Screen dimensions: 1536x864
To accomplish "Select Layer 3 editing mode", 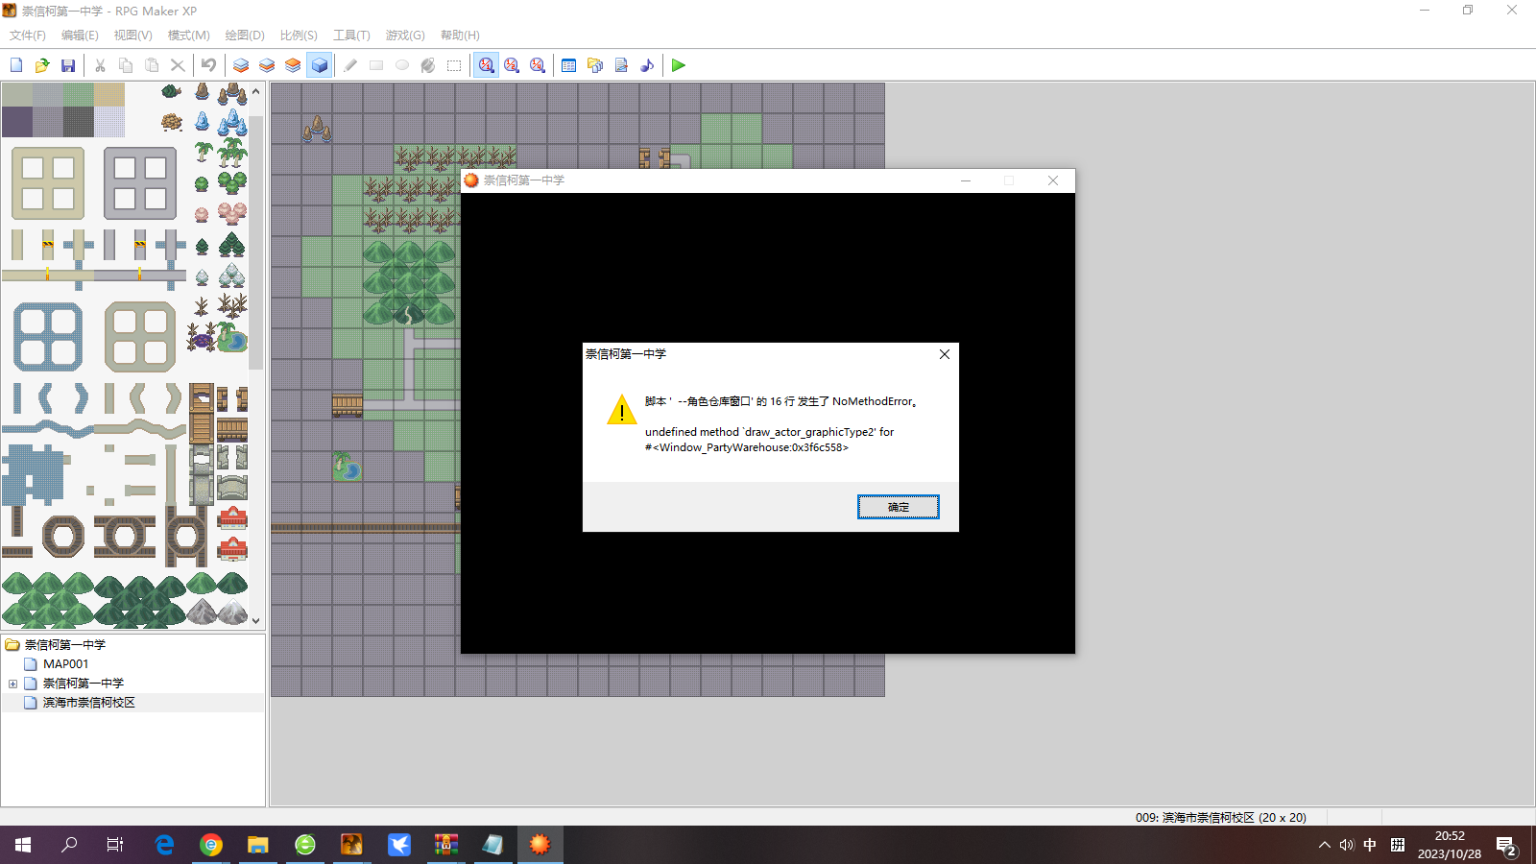I will pyautogui.click(x=293, y=65).
